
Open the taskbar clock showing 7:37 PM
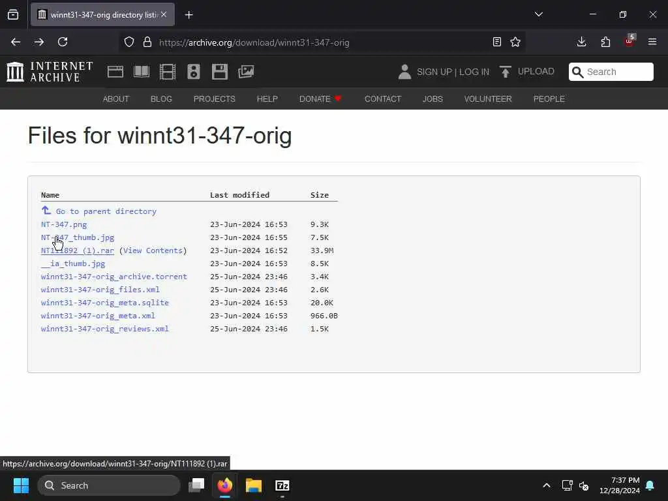point(620,485)
